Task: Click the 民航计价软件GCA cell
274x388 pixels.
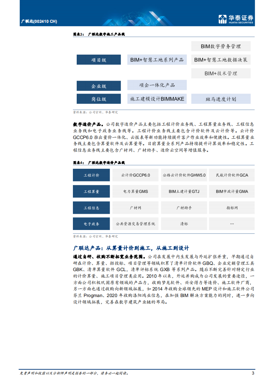Action: click(x=232, y=175)
